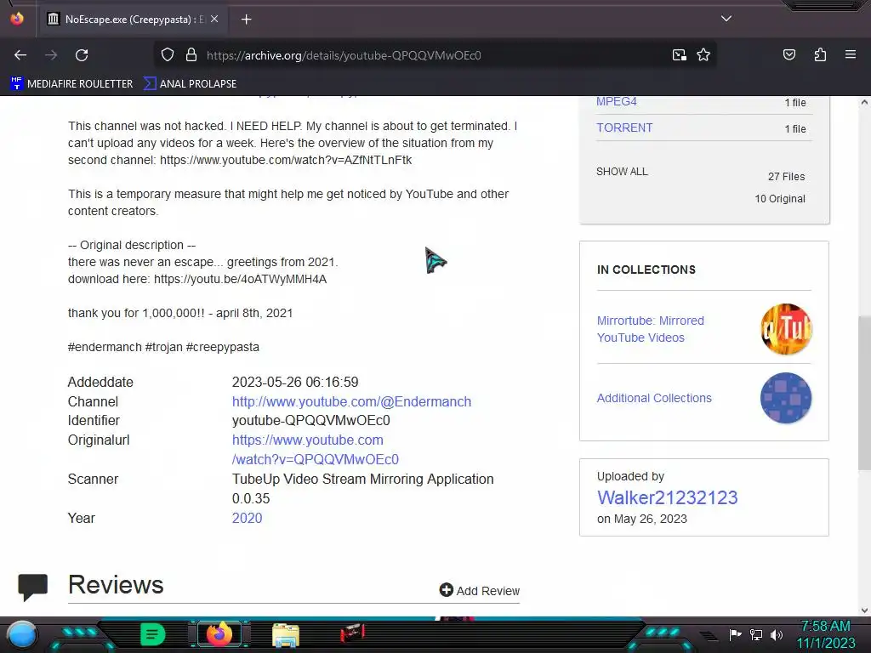Screen dimensions: 871x653
Task: Open Additional Collections link
Action: click(x=654, y=398)
